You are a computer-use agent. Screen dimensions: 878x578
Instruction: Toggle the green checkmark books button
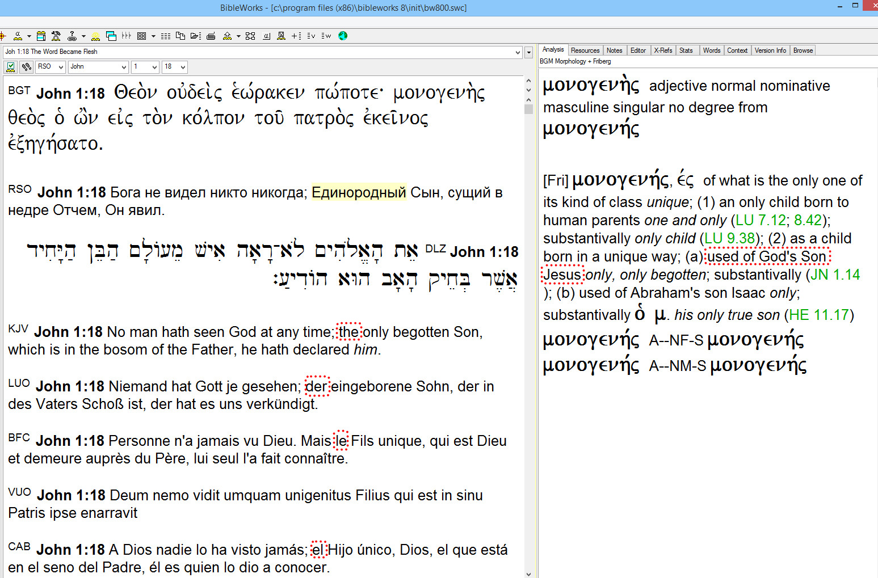pyautogui.click(x=10, y=67)
